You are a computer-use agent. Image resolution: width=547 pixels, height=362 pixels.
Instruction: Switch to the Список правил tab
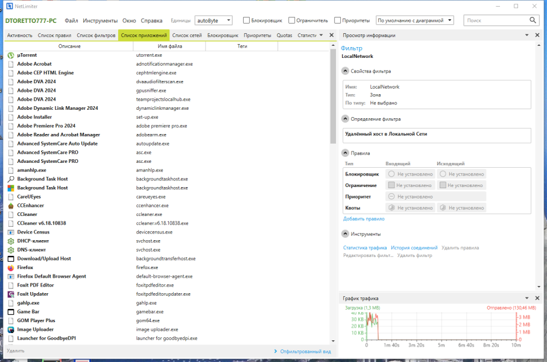tap(54, 35)
